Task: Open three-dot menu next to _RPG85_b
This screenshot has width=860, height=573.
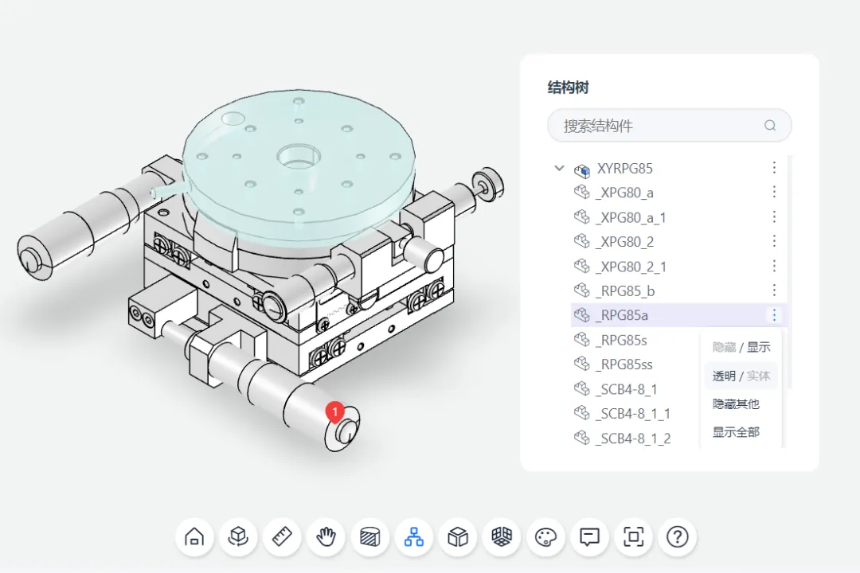Action: tap(774, 290)
